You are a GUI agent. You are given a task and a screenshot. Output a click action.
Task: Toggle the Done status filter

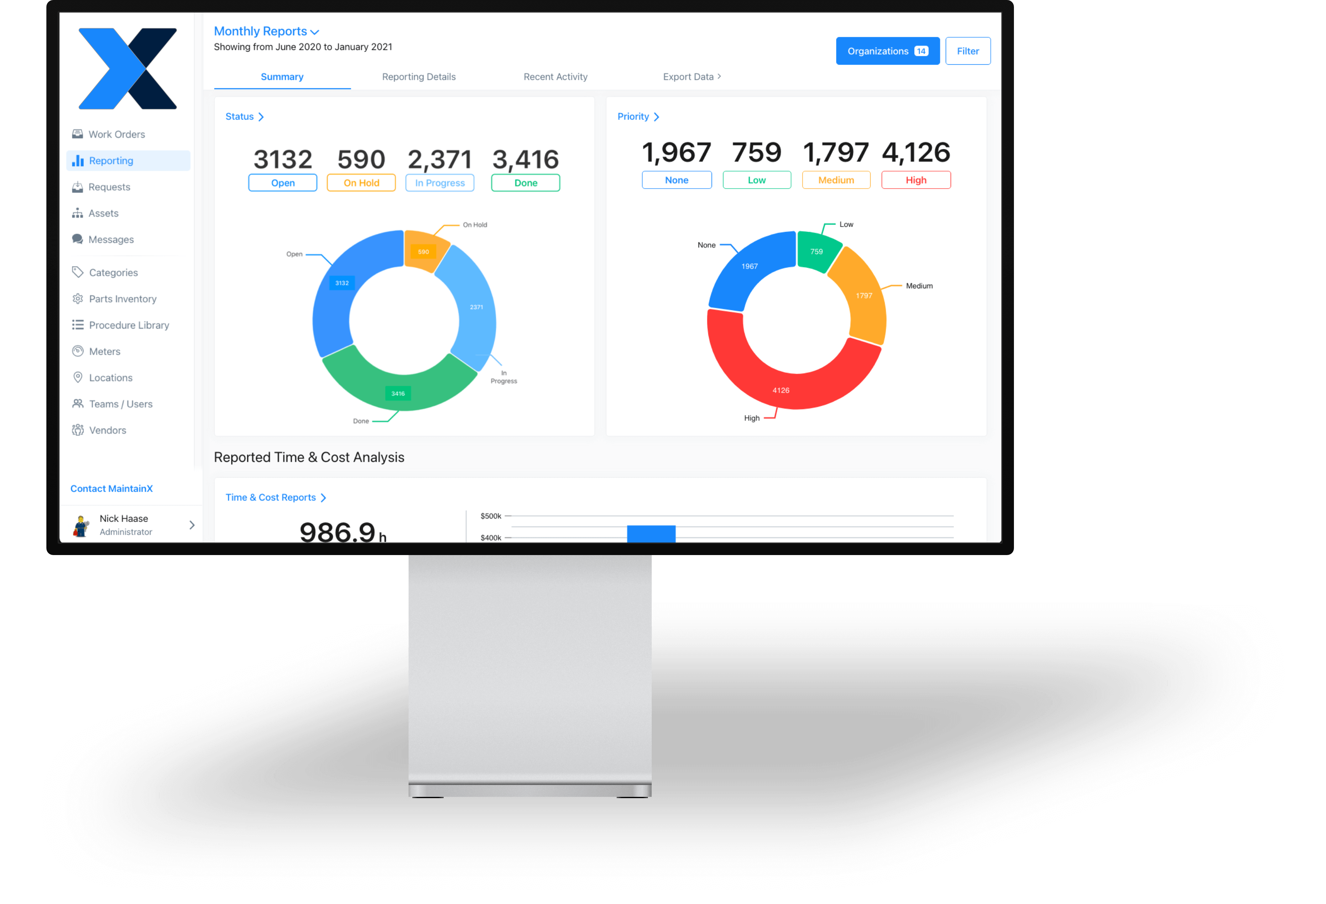click(525, 183)
